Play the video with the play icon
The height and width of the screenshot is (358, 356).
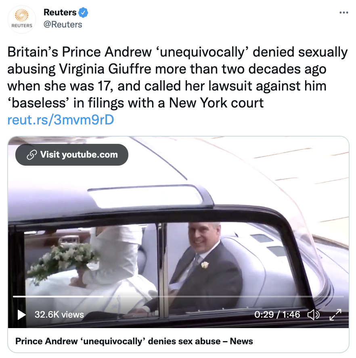[21, 315]
